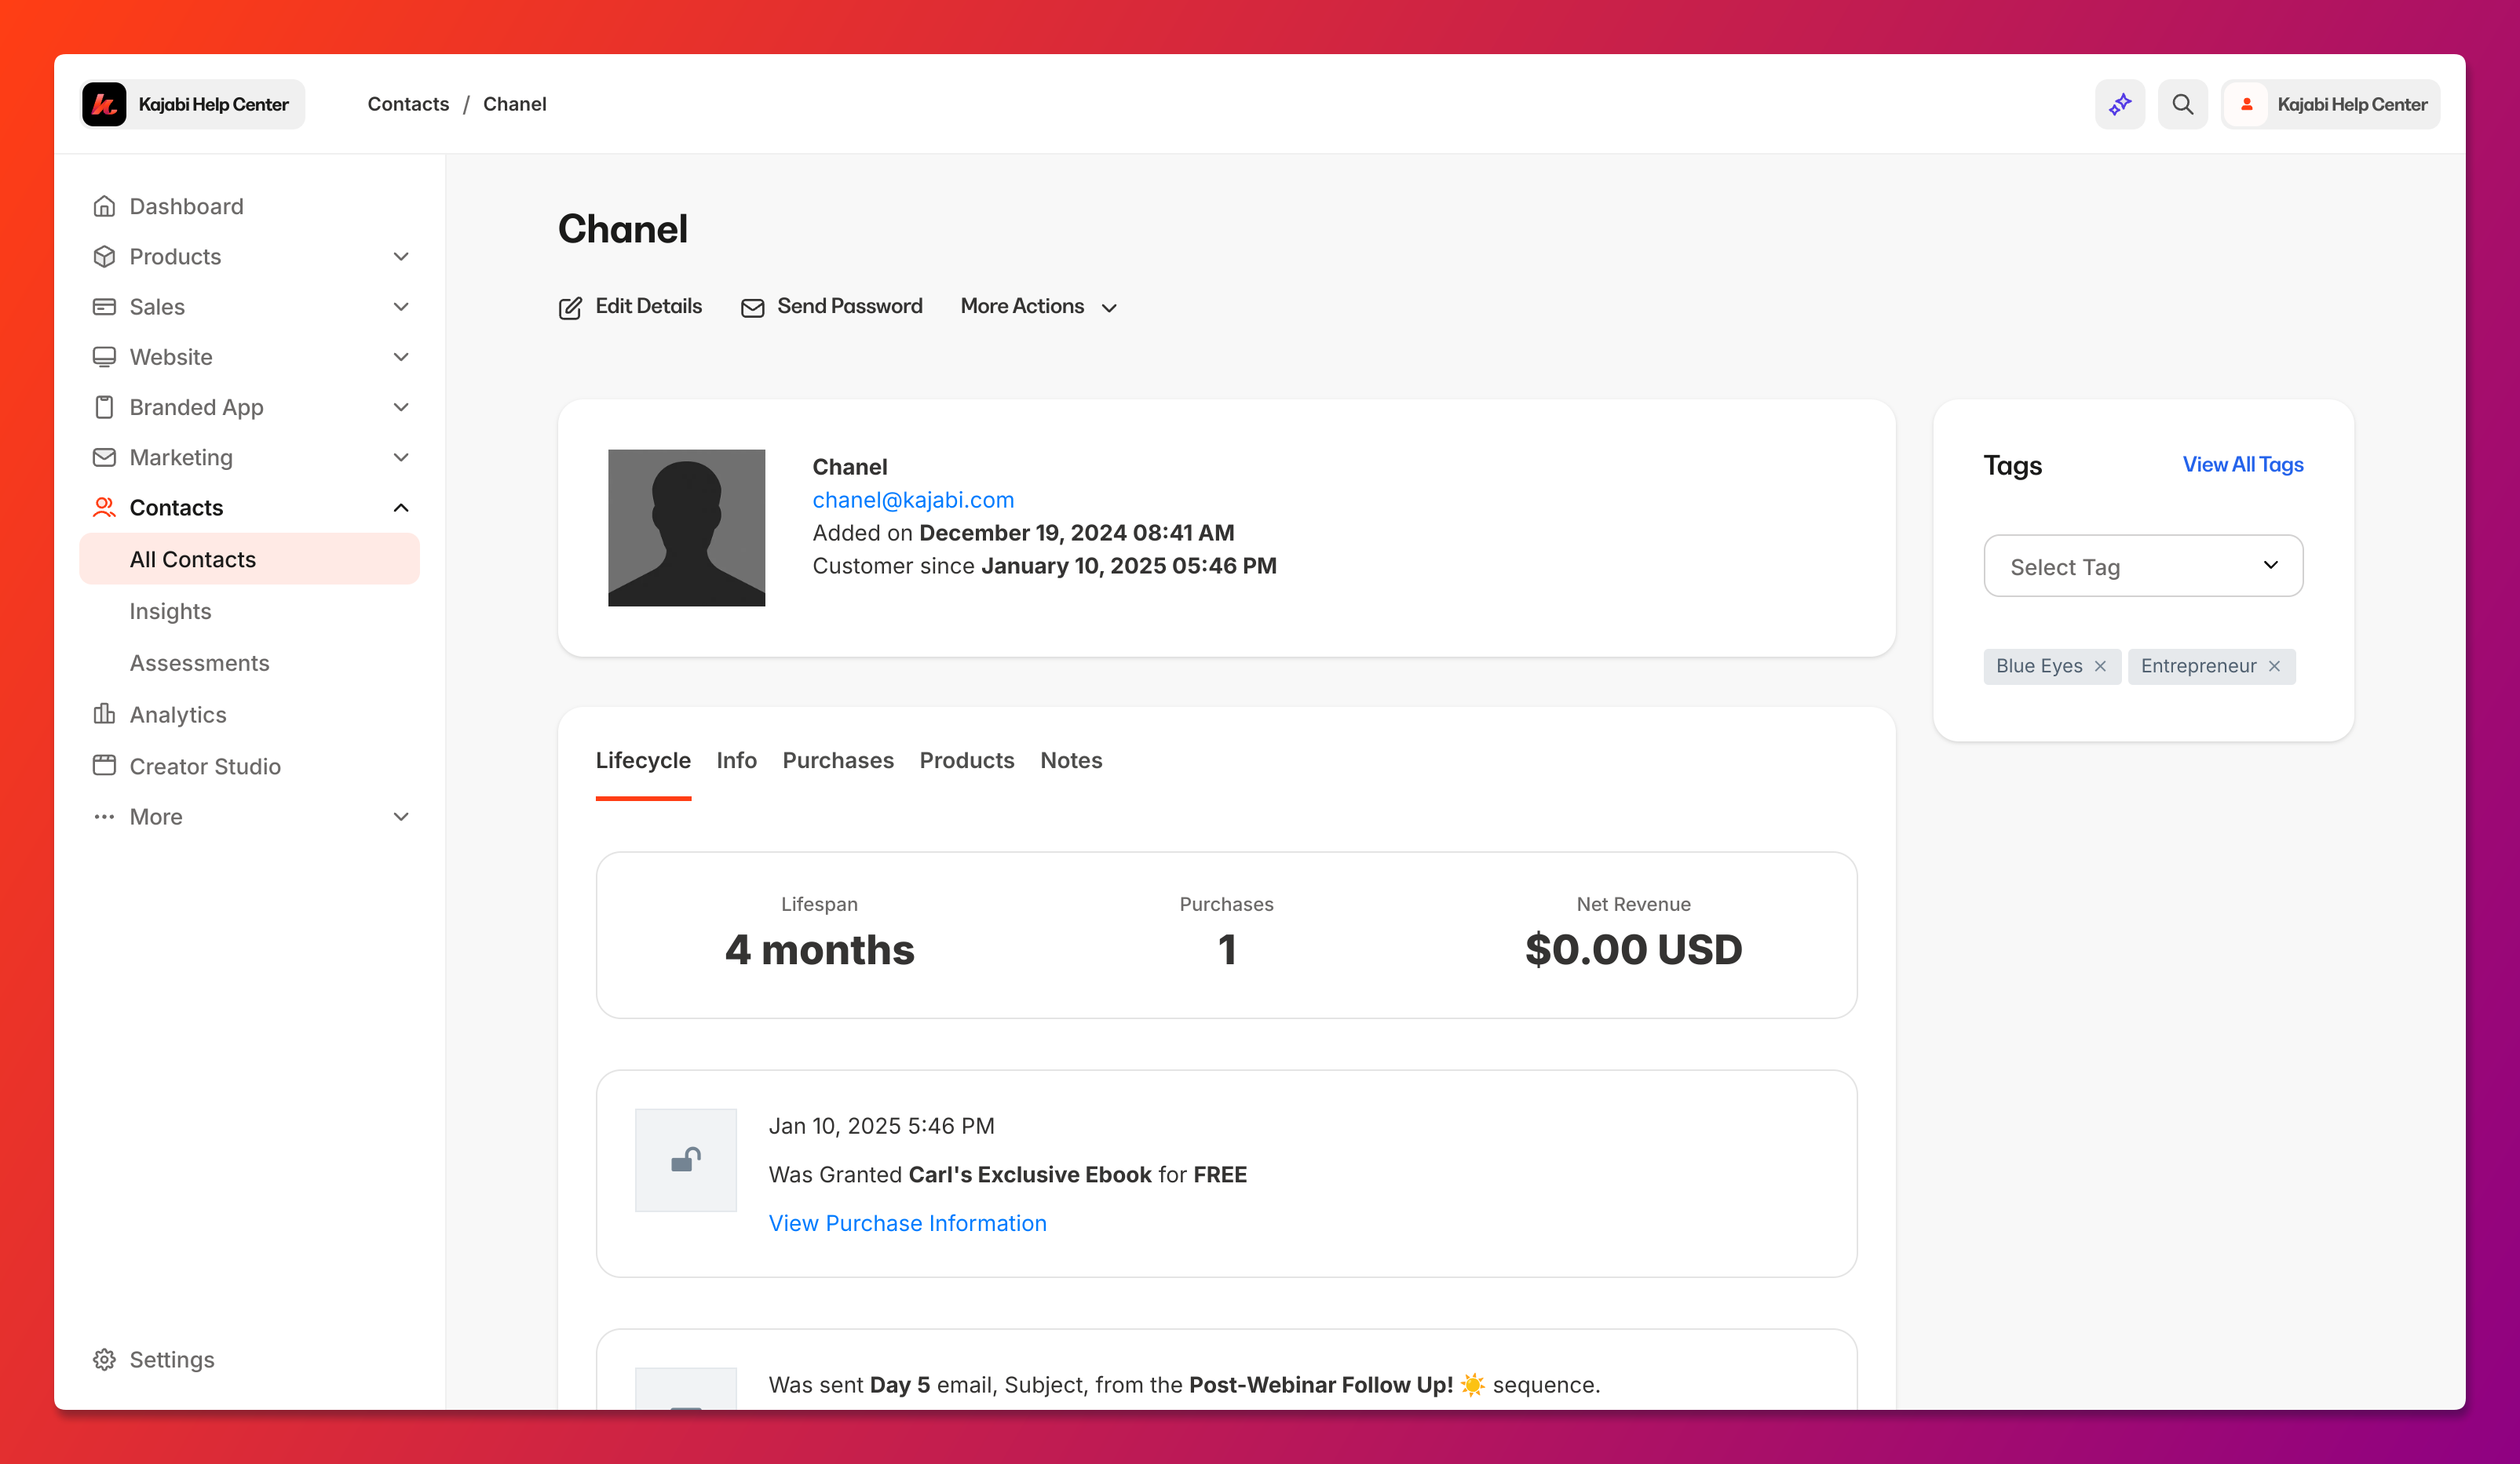Open All Contacts in sidebar
Image resolution: width=2520 pixels, height=1464 pixels.
point(249,559)
